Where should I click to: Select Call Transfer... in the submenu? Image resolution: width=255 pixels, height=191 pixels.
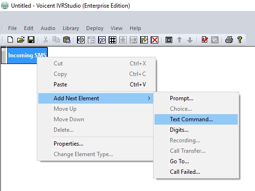tap(196, 151)
